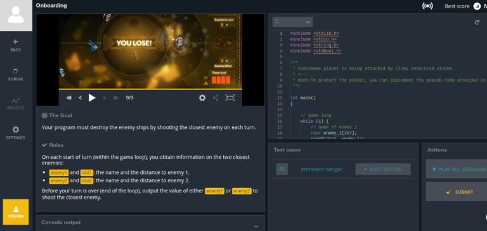Open the C language dropdown

292,22
